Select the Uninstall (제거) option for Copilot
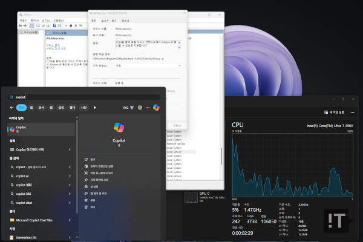The image size is (363, 242). tap(93, 206)
